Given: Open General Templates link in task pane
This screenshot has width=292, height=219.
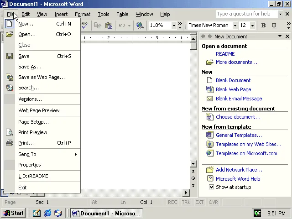Looking at the screenshot, I should click(x=239, y=135).
